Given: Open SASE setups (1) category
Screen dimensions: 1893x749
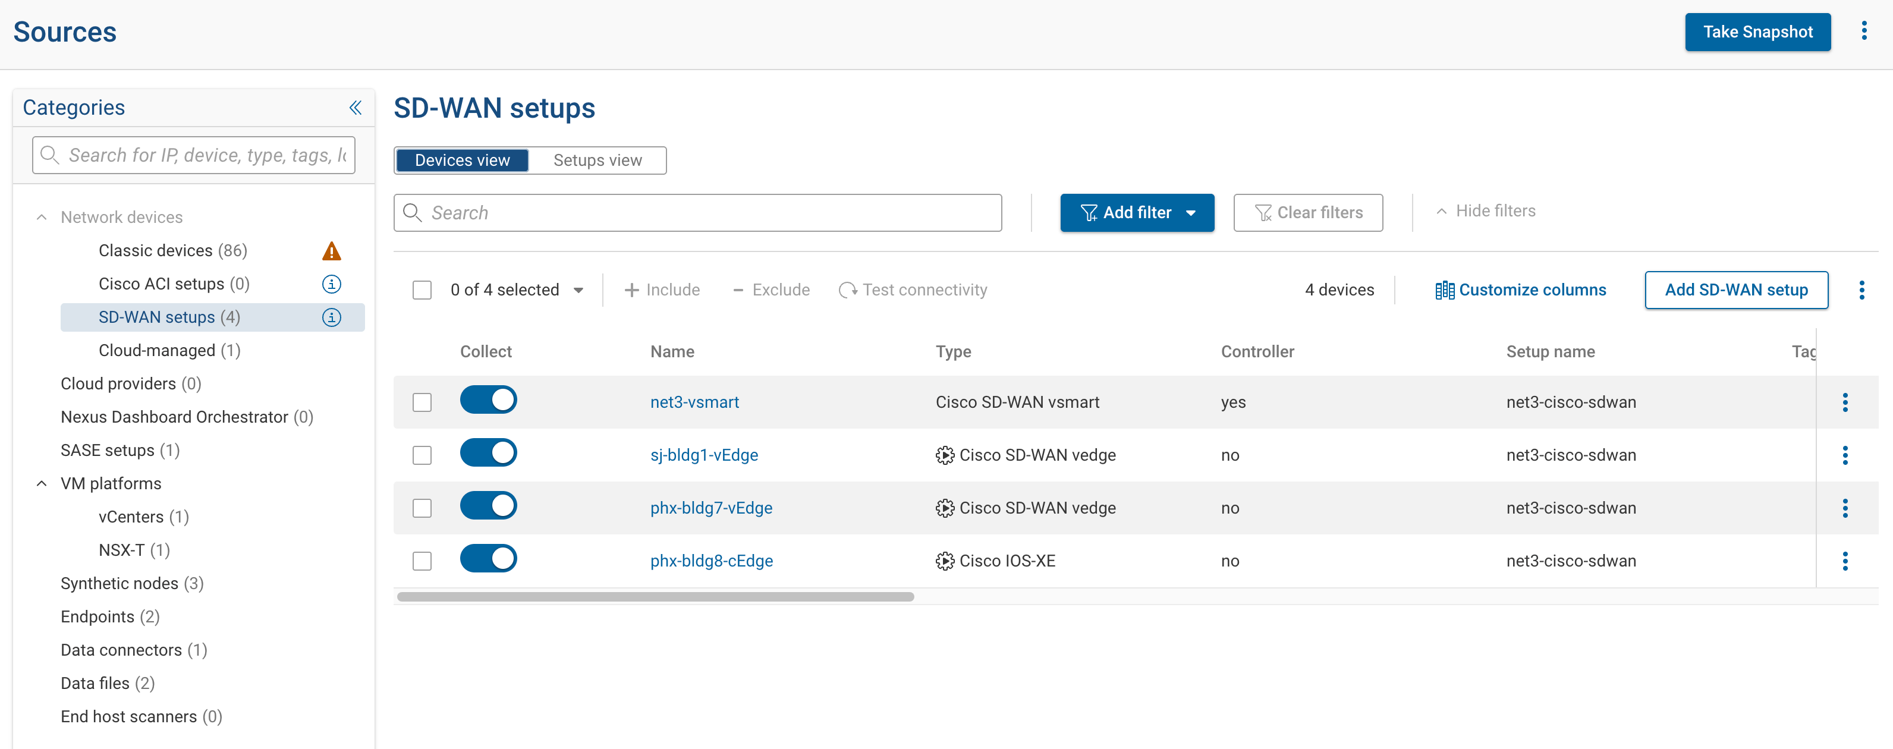Looking at the screenshot, I should click(x=120, y=451).
